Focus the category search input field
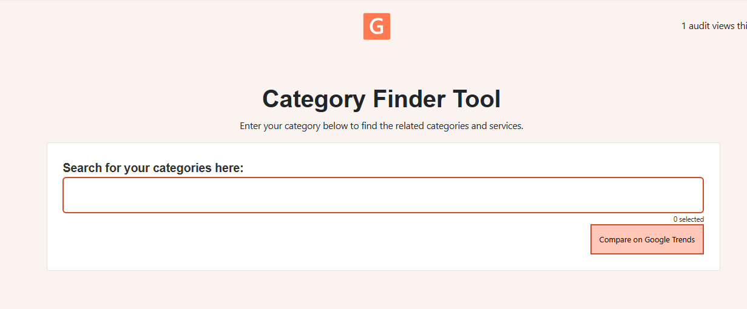Screen dimensions: 747x309 [383, 195]
